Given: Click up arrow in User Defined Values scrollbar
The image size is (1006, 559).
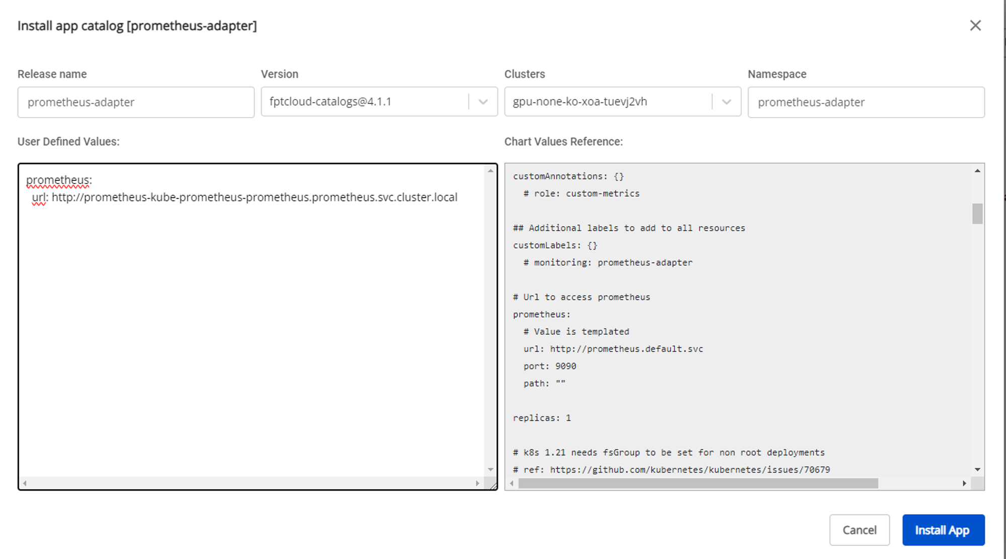Looking at the screenshot, I should [x=490, y=171].
